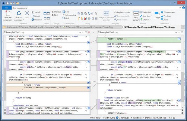Open the Test2.cpp path dropdown arrow
This screenshot has width=187, height=121.
(x=179, y=32)
